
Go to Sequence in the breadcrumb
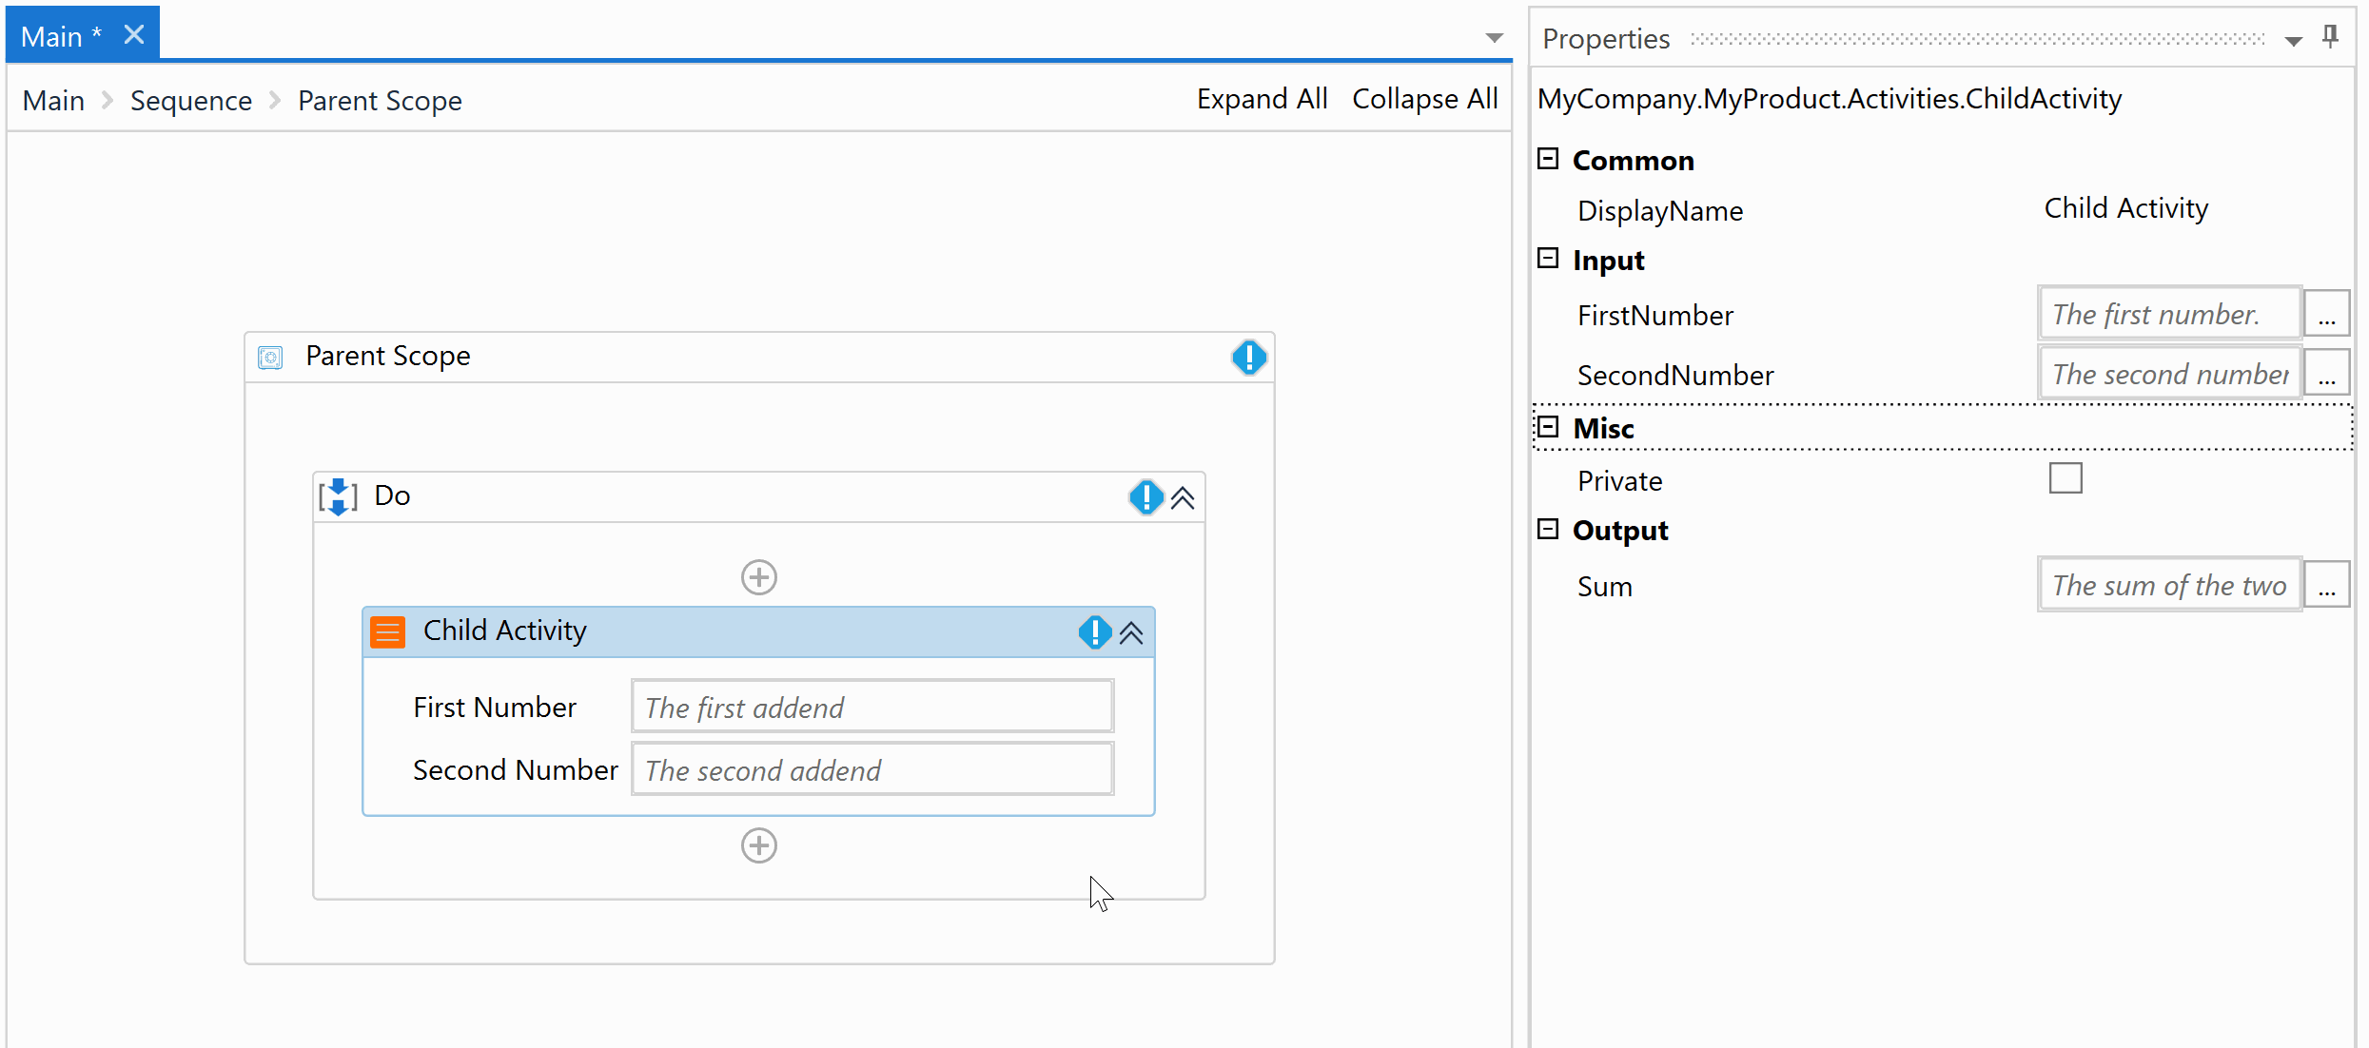tap(190, 100)
